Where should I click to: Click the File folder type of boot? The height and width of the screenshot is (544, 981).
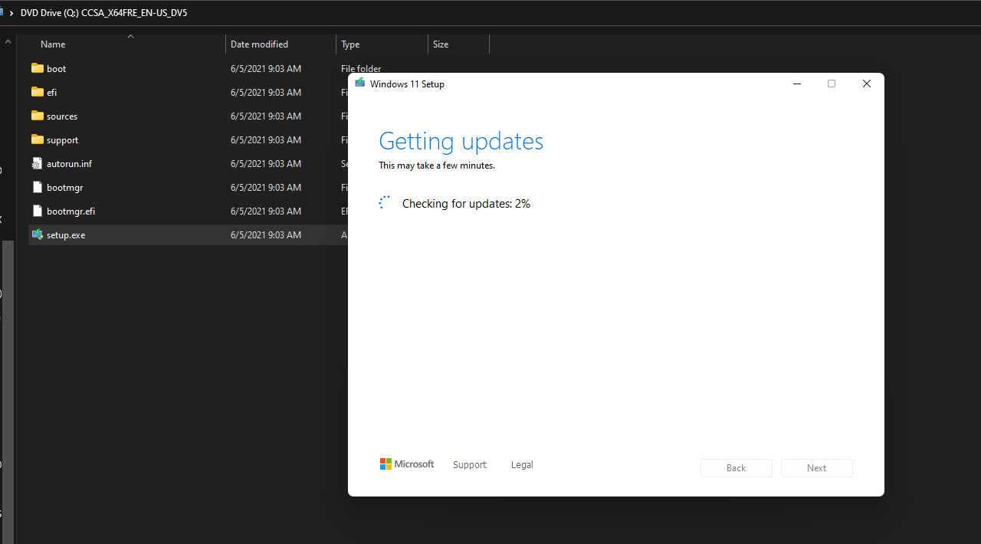click(x=361, y=69)
